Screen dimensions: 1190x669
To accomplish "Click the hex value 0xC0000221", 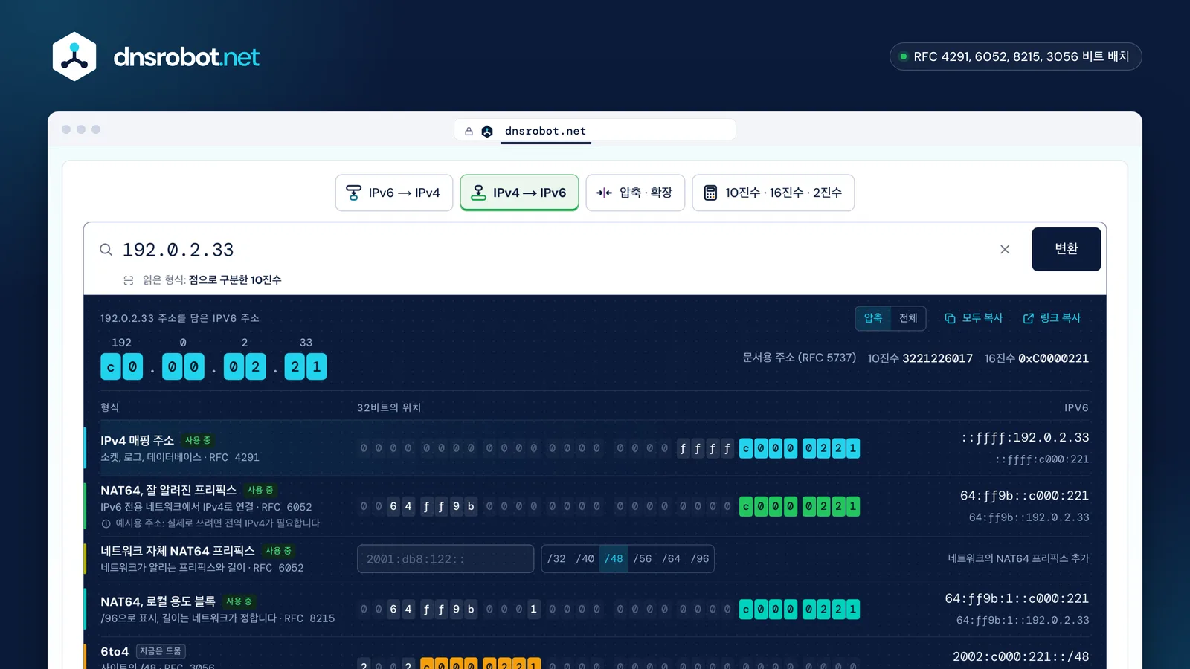I will [x=1053, y=358].
